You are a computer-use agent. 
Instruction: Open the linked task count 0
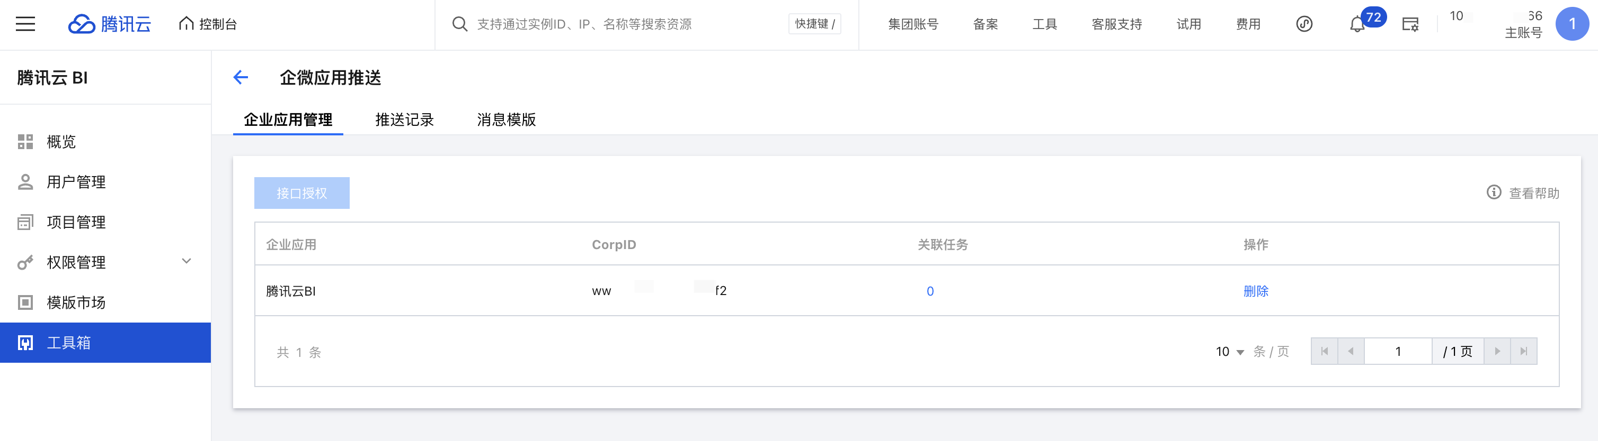(x=930, y=291)
